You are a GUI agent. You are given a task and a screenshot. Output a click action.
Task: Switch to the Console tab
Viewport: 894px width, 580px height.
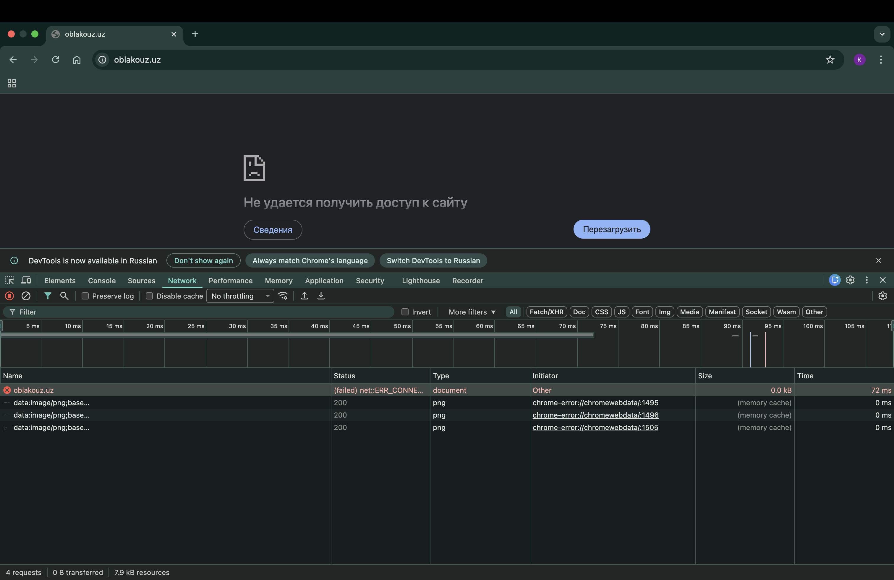click(x=102, y=281)
